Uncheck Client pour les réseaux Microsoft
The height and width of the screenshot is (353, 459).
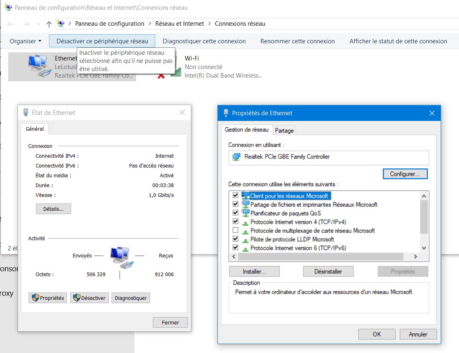(235, 196)
